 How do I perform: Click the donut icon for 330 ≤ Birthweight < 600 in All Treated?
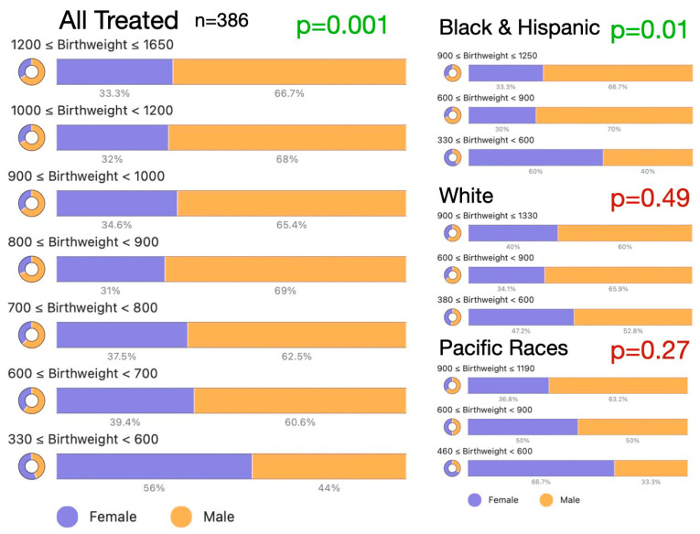32,466
